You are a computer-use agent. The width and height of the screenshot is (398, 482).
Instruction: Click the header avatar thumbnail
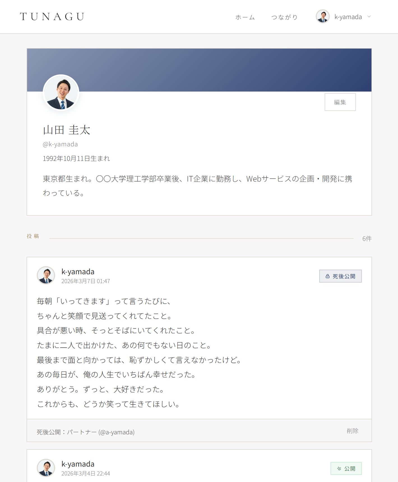coord(323,17)
